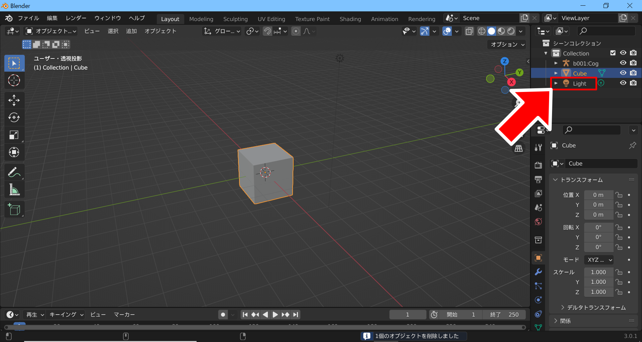The width and height of the screenshot is (642, 342).
Task: Toggle b001:Cog viewport visibility eye
Action: tap(623, 63)
